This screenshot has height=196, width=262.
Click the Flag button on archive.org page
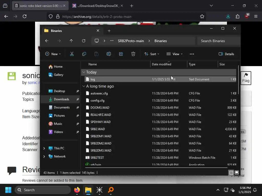246,78
